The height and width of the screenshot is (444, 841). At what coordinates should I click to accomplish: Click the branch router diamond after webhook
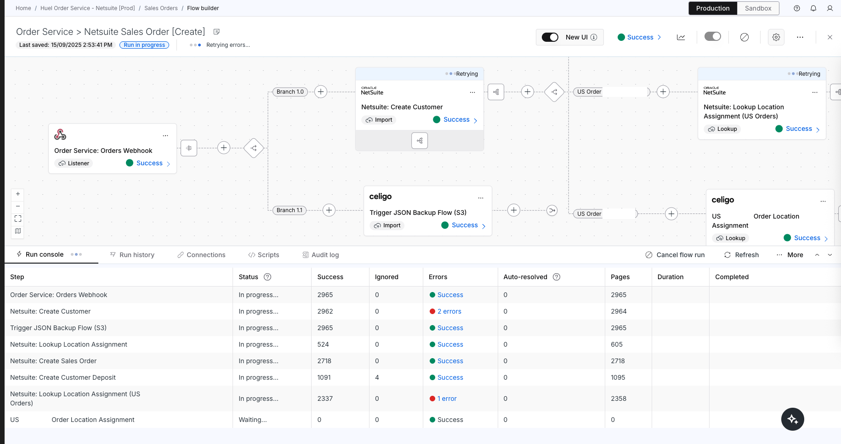(254, 148)
